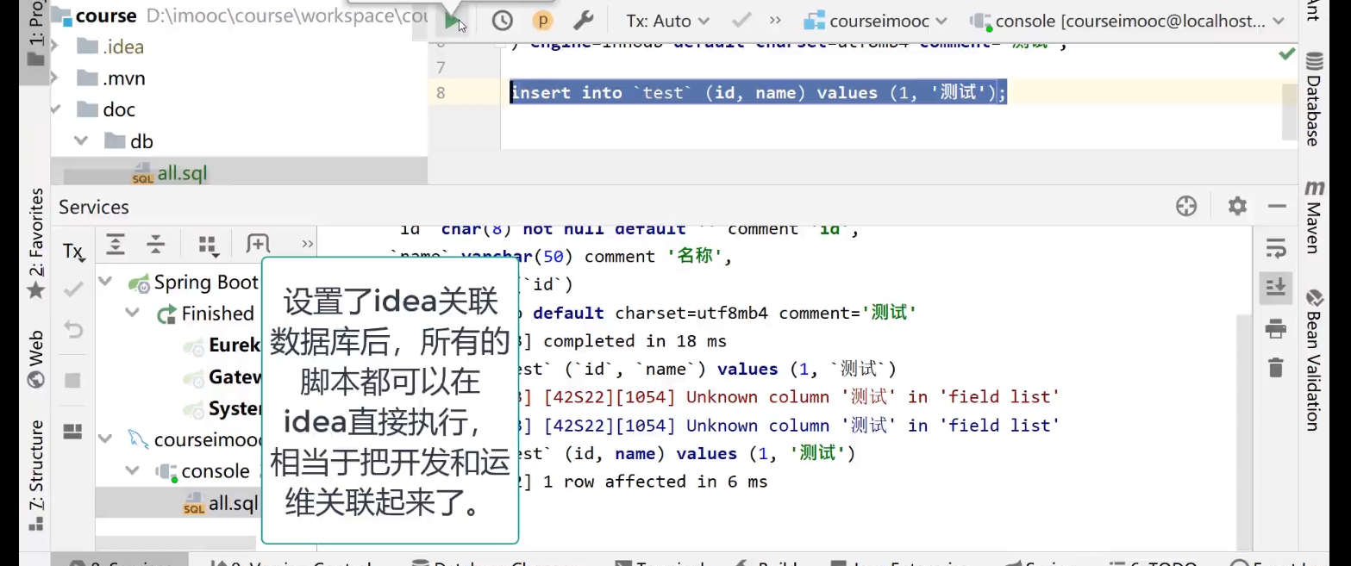Screen dimensions: 1351x566
Task: Select the System service entry
Action: pos(222,408)
